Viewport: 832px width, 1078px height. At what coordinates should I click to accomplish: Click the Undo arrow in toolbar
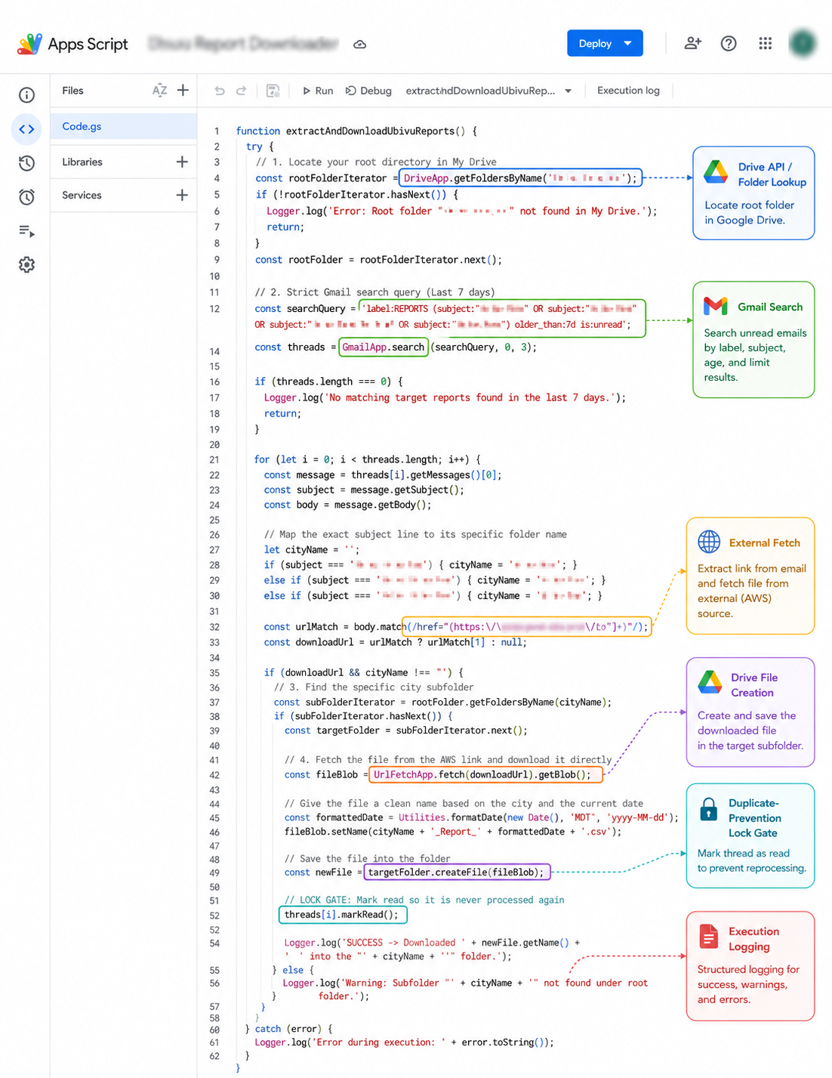point(220,91)
